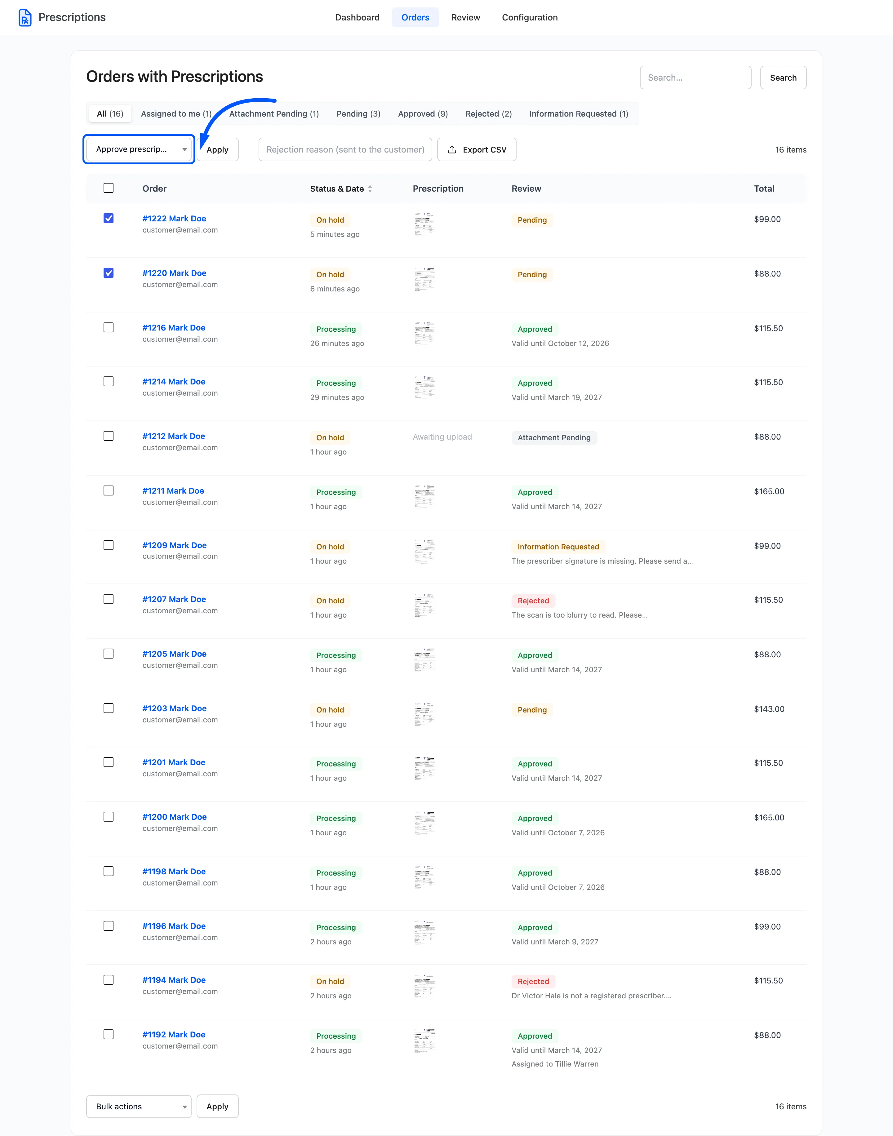Open the Review navigation tab
Screen dimensions: 893x1136
coord(465,17)
